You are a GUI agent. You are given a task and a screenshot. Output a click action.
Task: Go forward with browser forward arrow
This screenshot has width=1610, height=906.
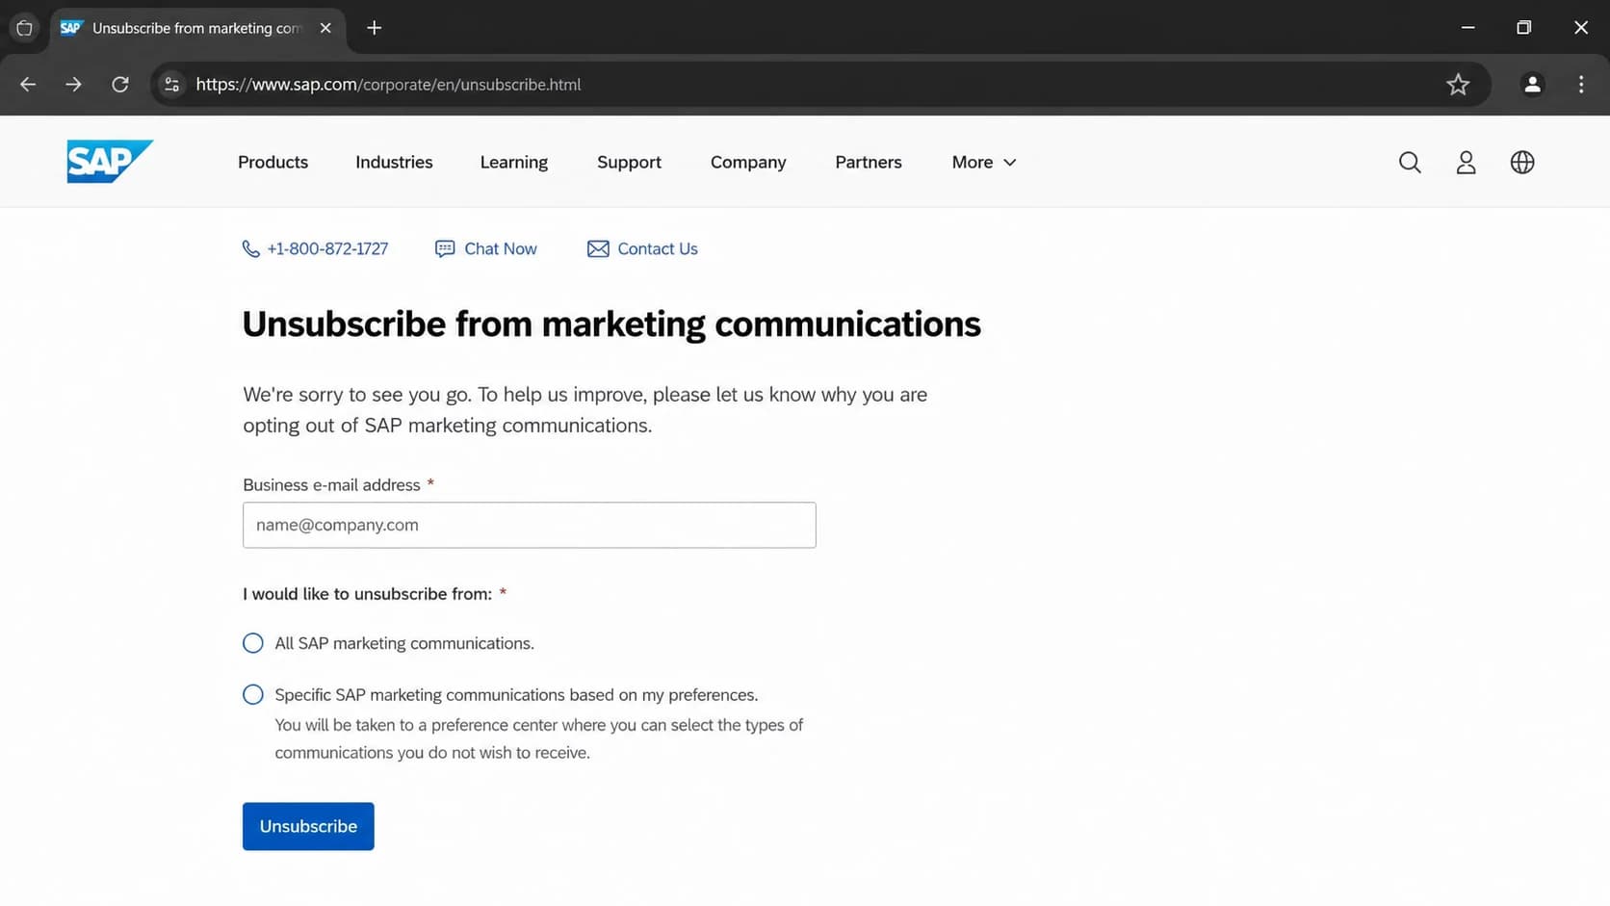(x=73, y=85)
